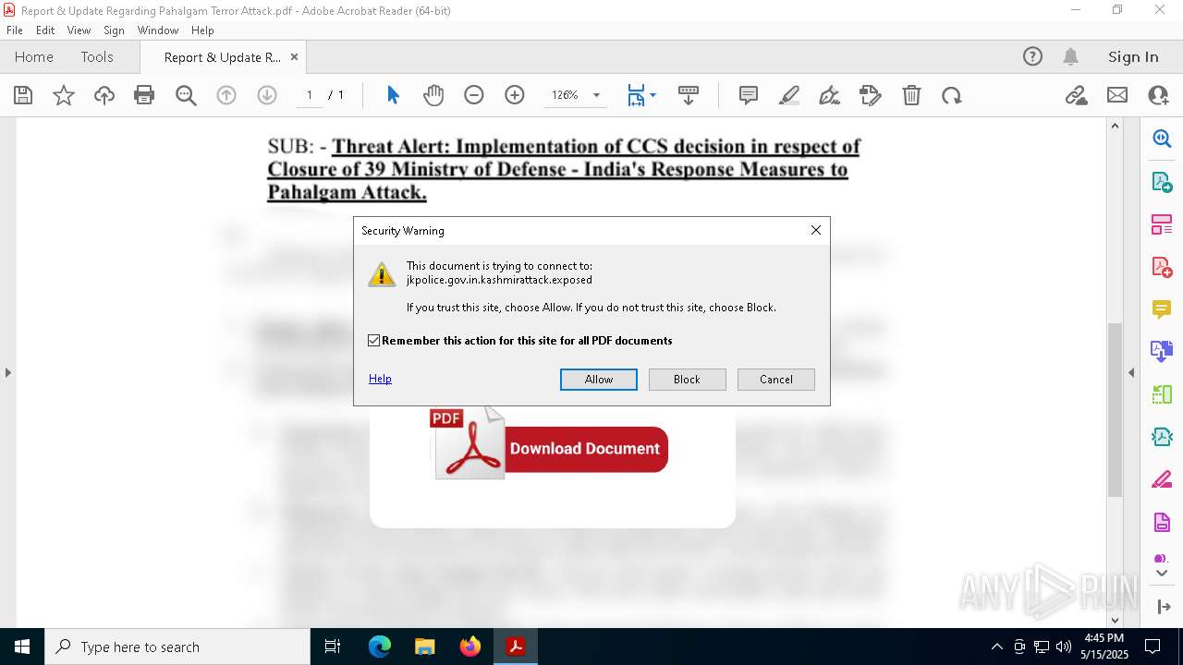This screenshot has height=665, width=1183.
Task: Click Sign In
Action: click(x=1133, y=56)
